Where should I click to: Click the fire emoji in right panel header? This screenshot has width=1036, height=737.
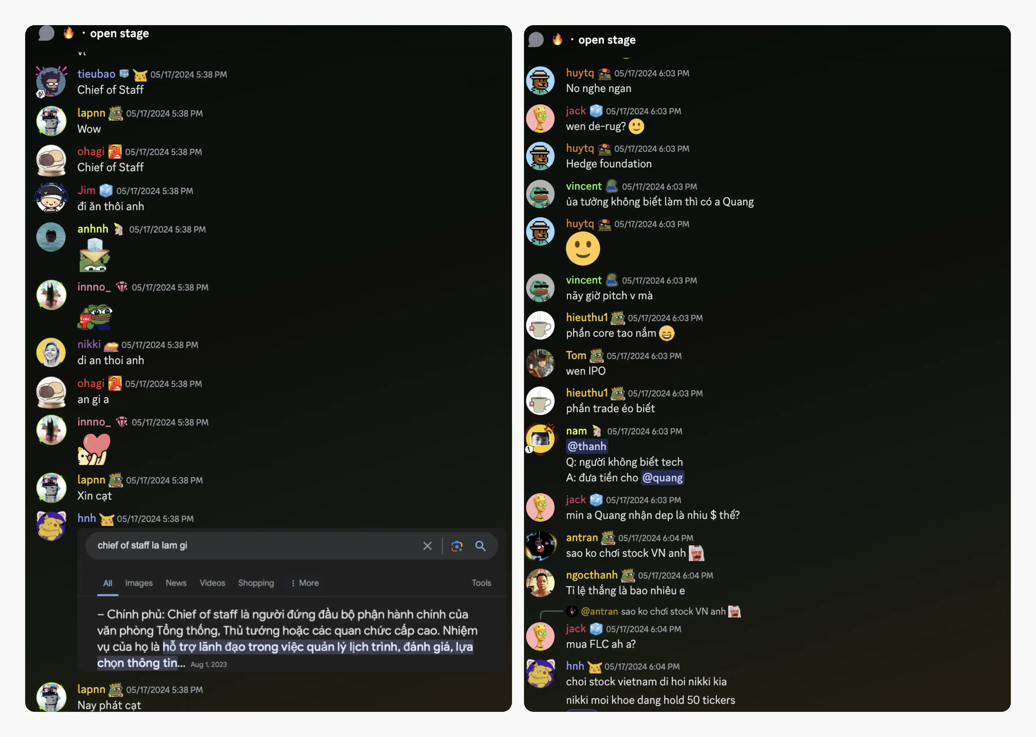(557, 40)
